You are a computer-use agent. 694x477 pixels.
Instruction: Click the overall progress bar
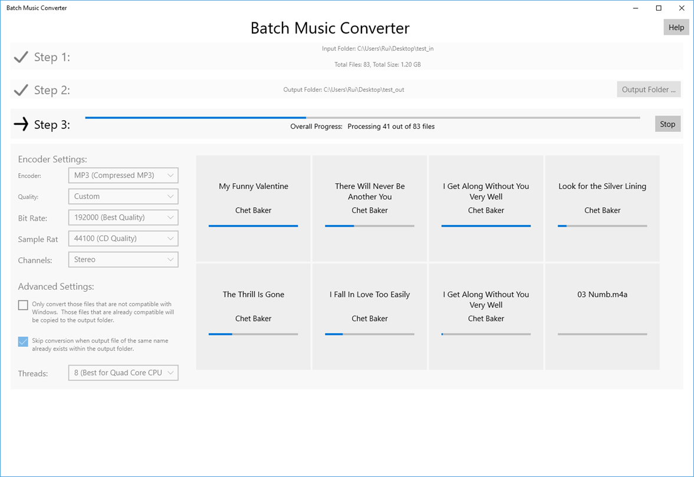click(x=362, y=118)
